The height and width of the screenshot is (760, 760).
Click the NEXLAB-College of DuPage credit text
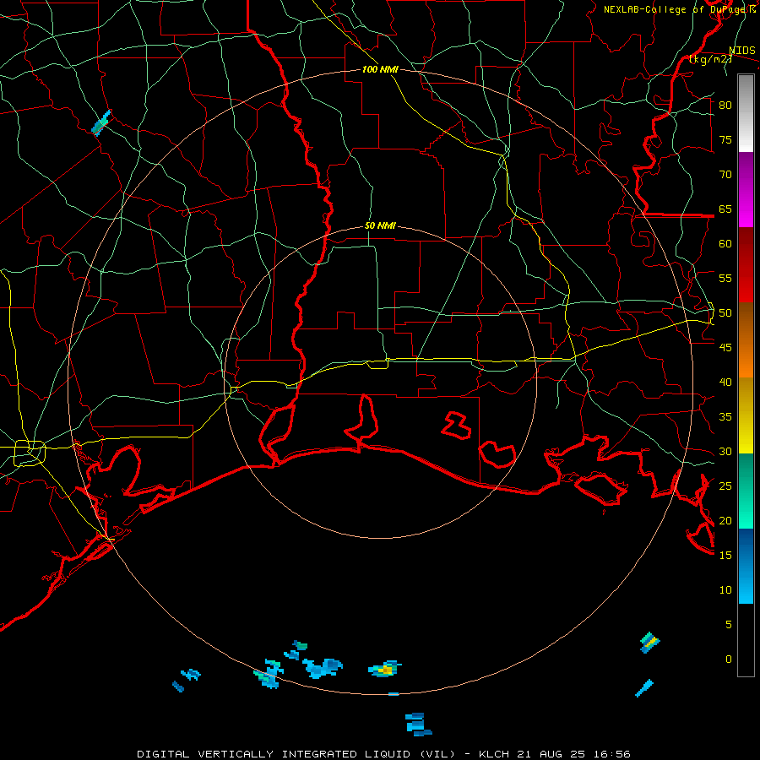(x=679, y=9)
